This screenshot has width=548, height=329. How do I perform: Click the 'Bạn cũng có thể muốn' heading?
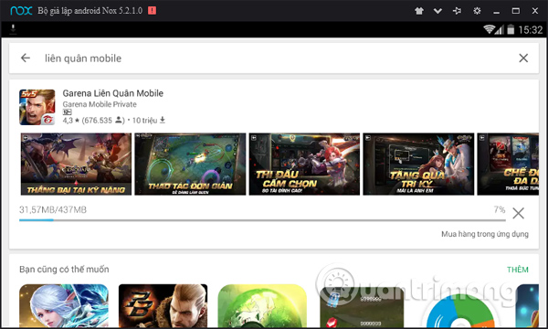(64, 270)
